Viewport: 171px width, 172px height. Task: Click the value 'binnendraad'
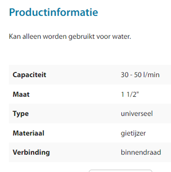[x=141, y=152]
